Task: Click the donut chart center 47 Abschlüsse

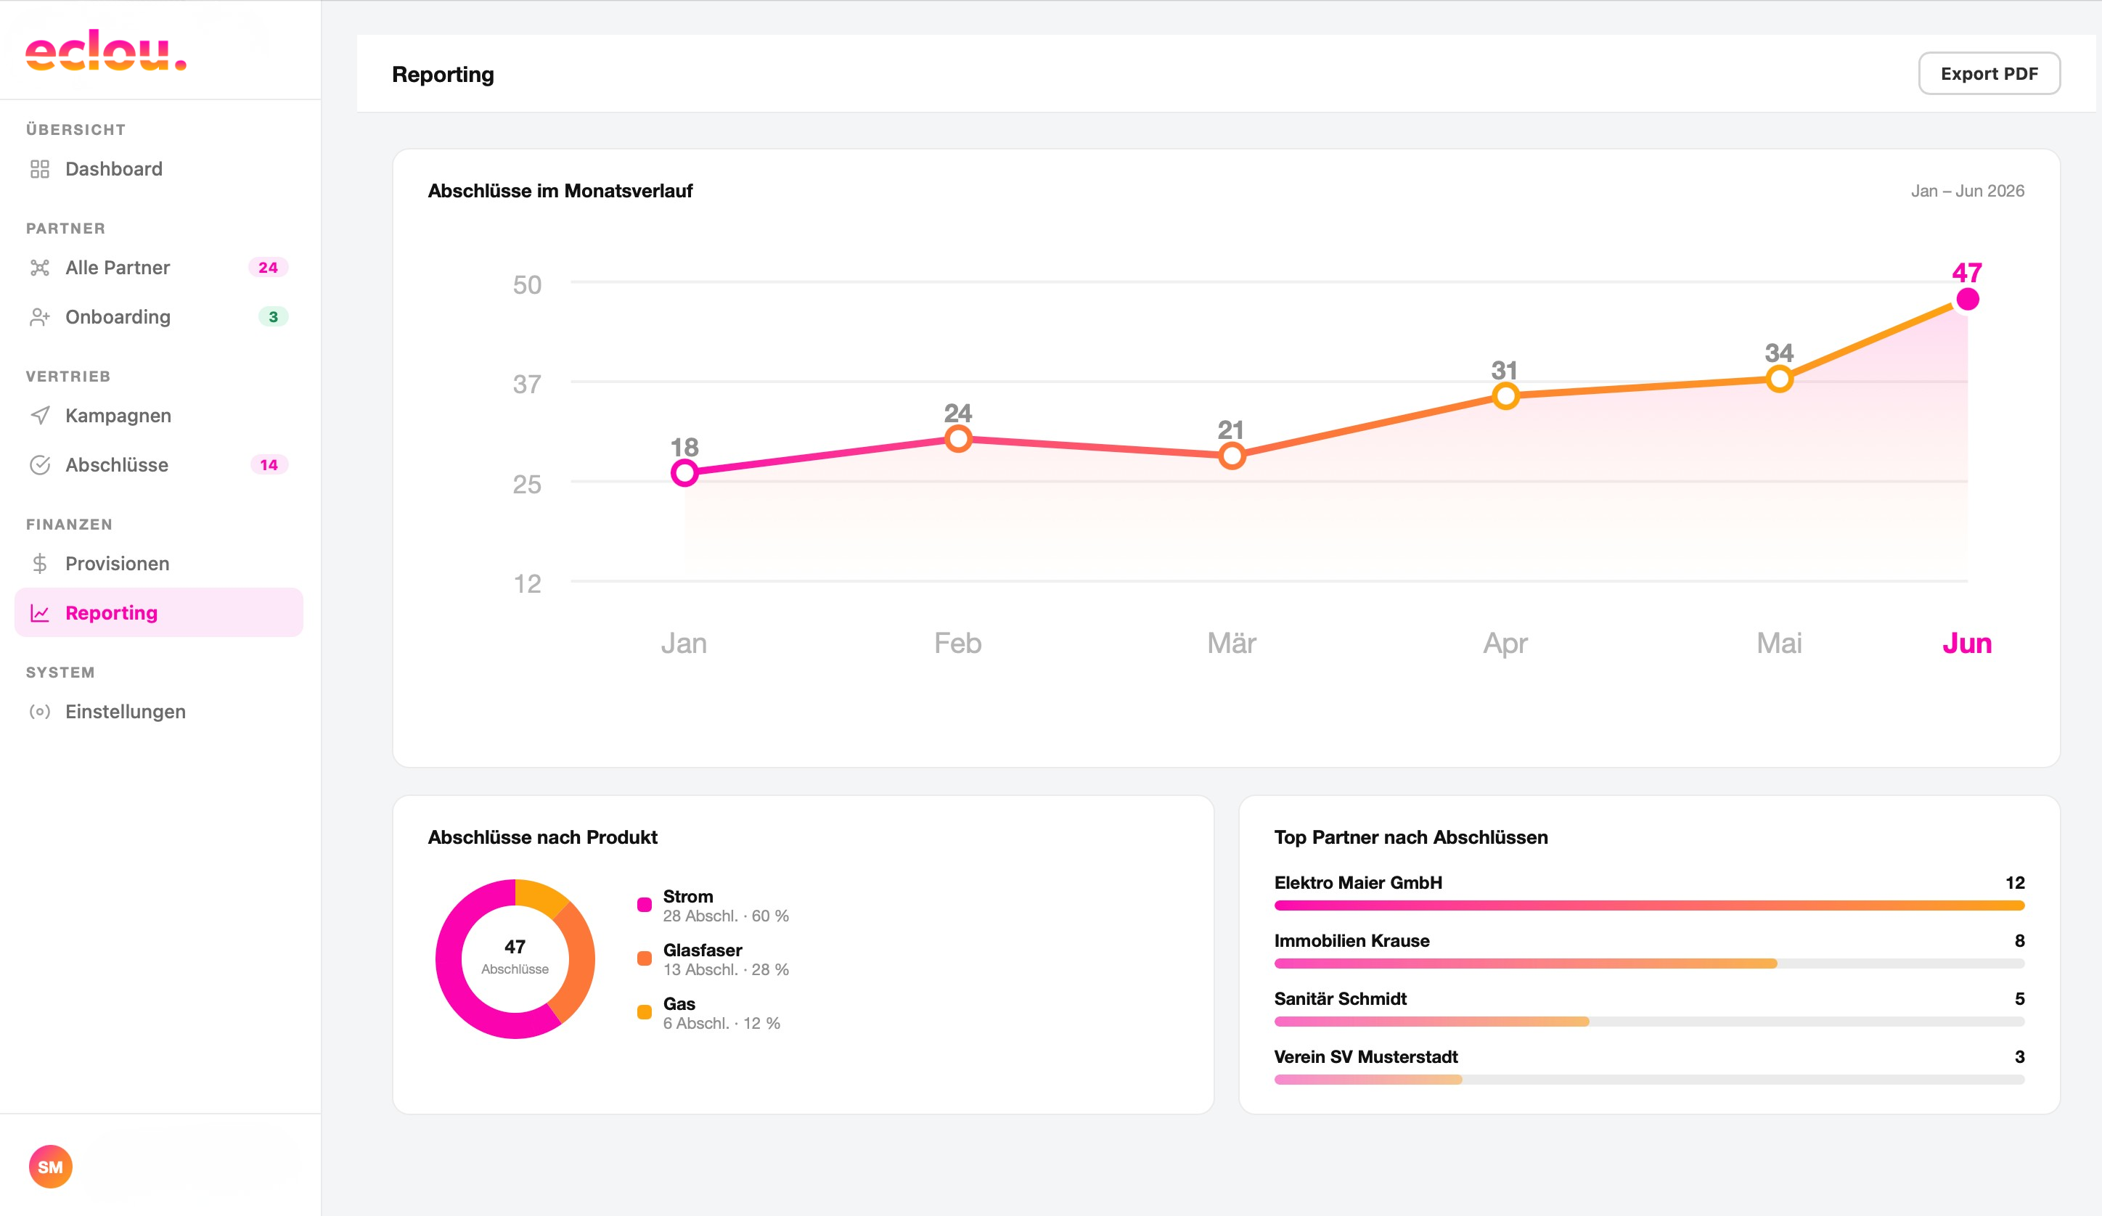Action: click(x=515, y=956)
